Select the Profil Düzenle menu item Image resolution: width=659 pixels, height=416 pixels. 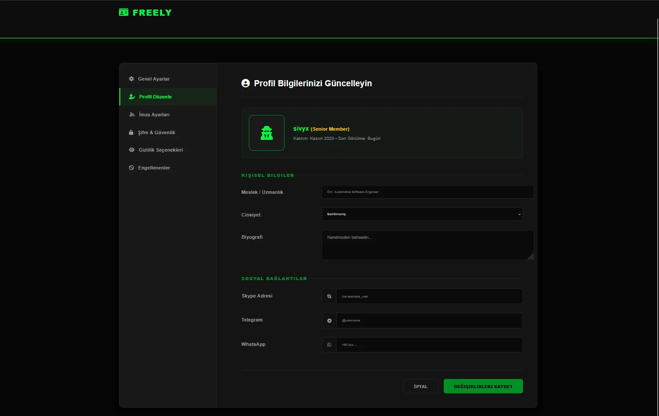coord(168,97)
